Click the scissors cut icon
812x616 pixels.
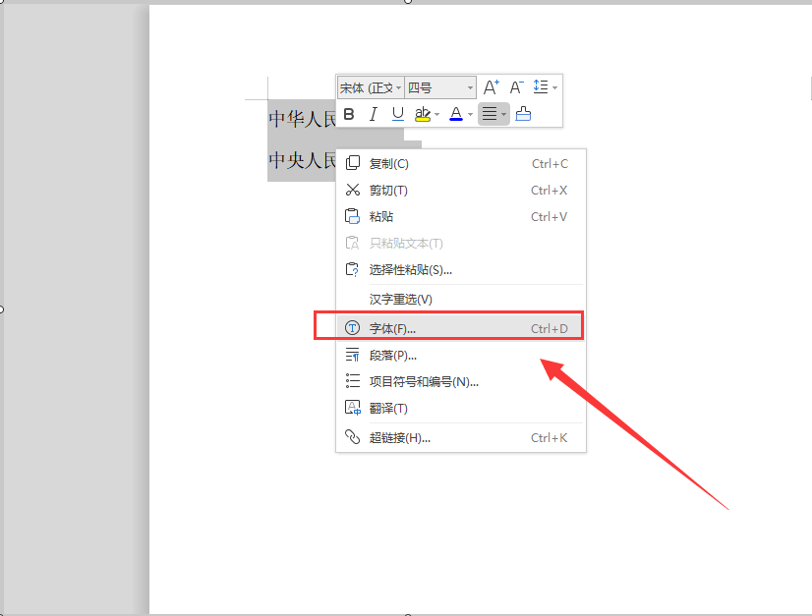pos(353,190)
